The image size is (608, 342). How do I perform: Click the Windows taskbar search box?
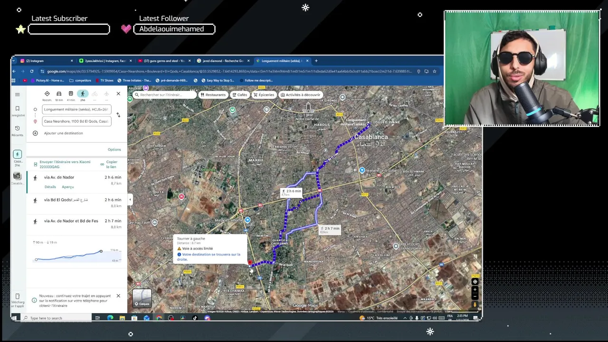click(x=57, y=318)
